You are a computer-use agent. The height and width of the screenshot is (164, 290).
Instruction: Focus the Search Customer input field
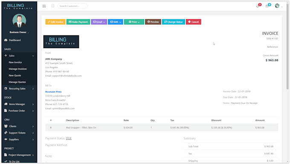(72, 6)
